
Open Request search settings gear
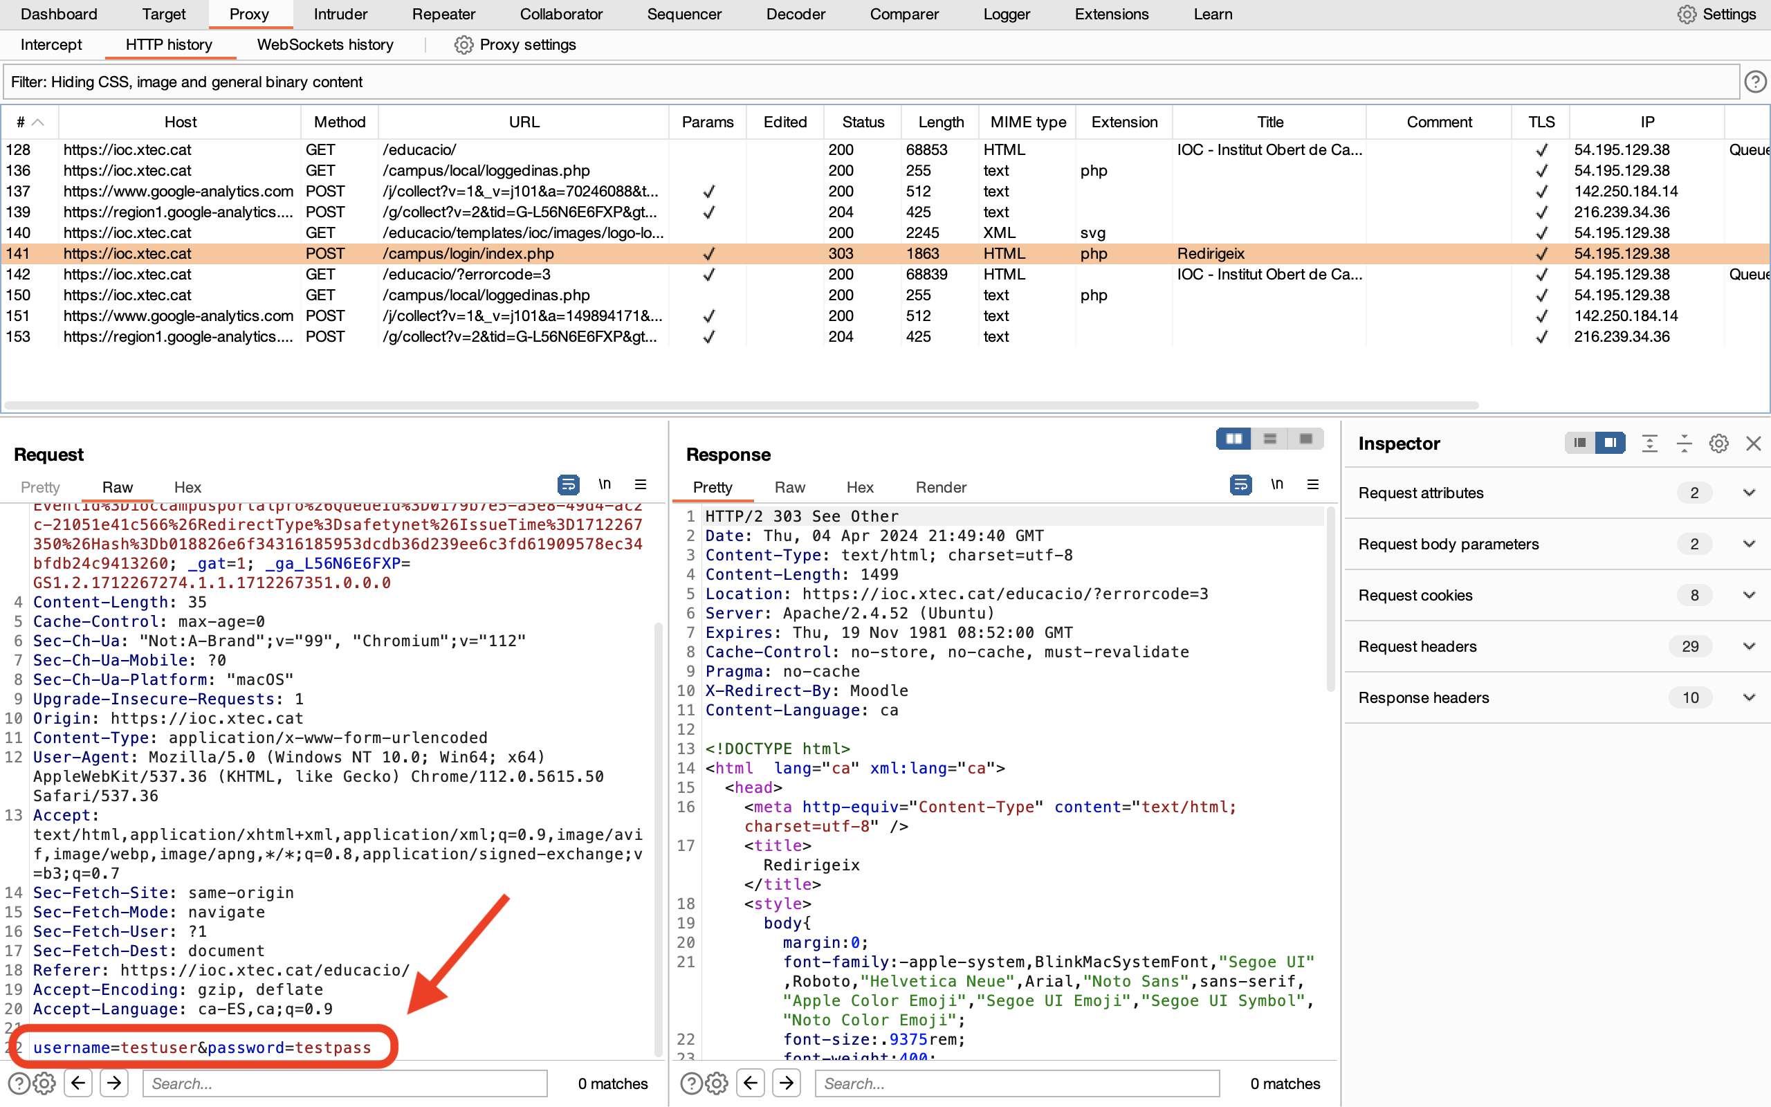coord(44,1083)
